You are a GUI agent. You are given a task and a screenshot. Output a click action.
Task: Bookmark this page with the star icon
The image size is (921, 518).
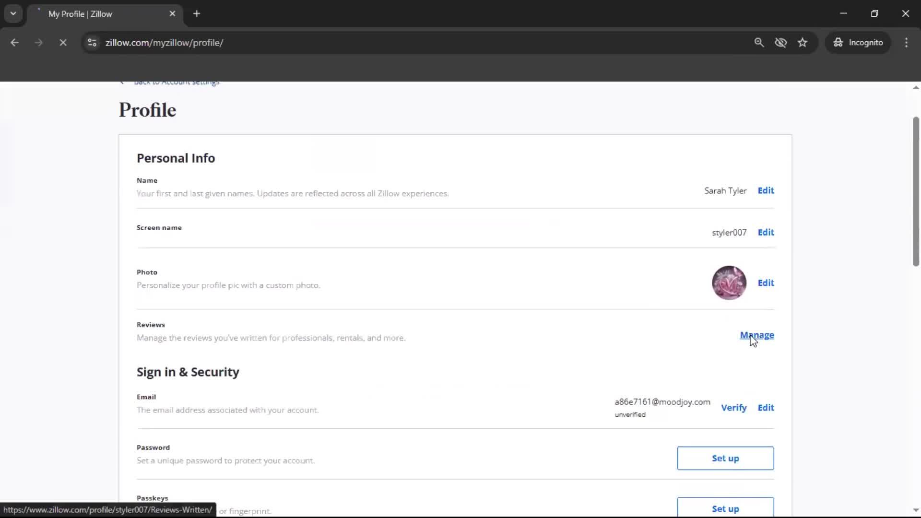[803, 42]
